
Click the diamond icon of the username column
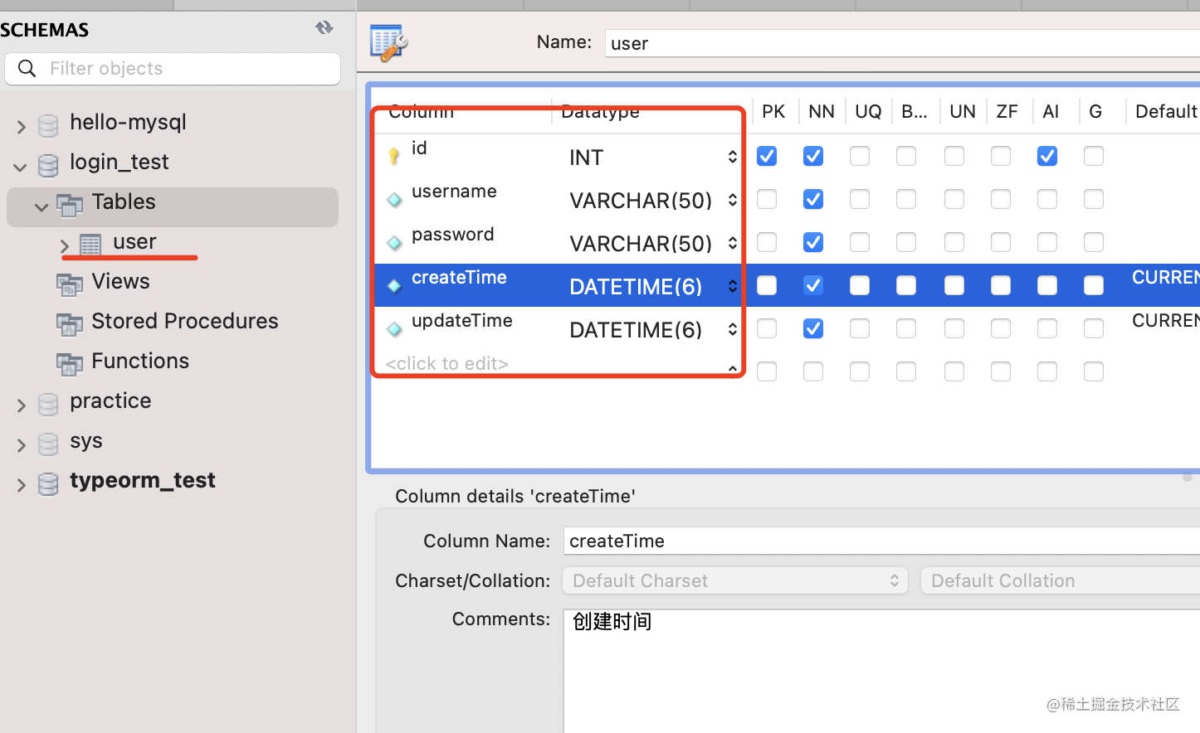click(394, 200)
